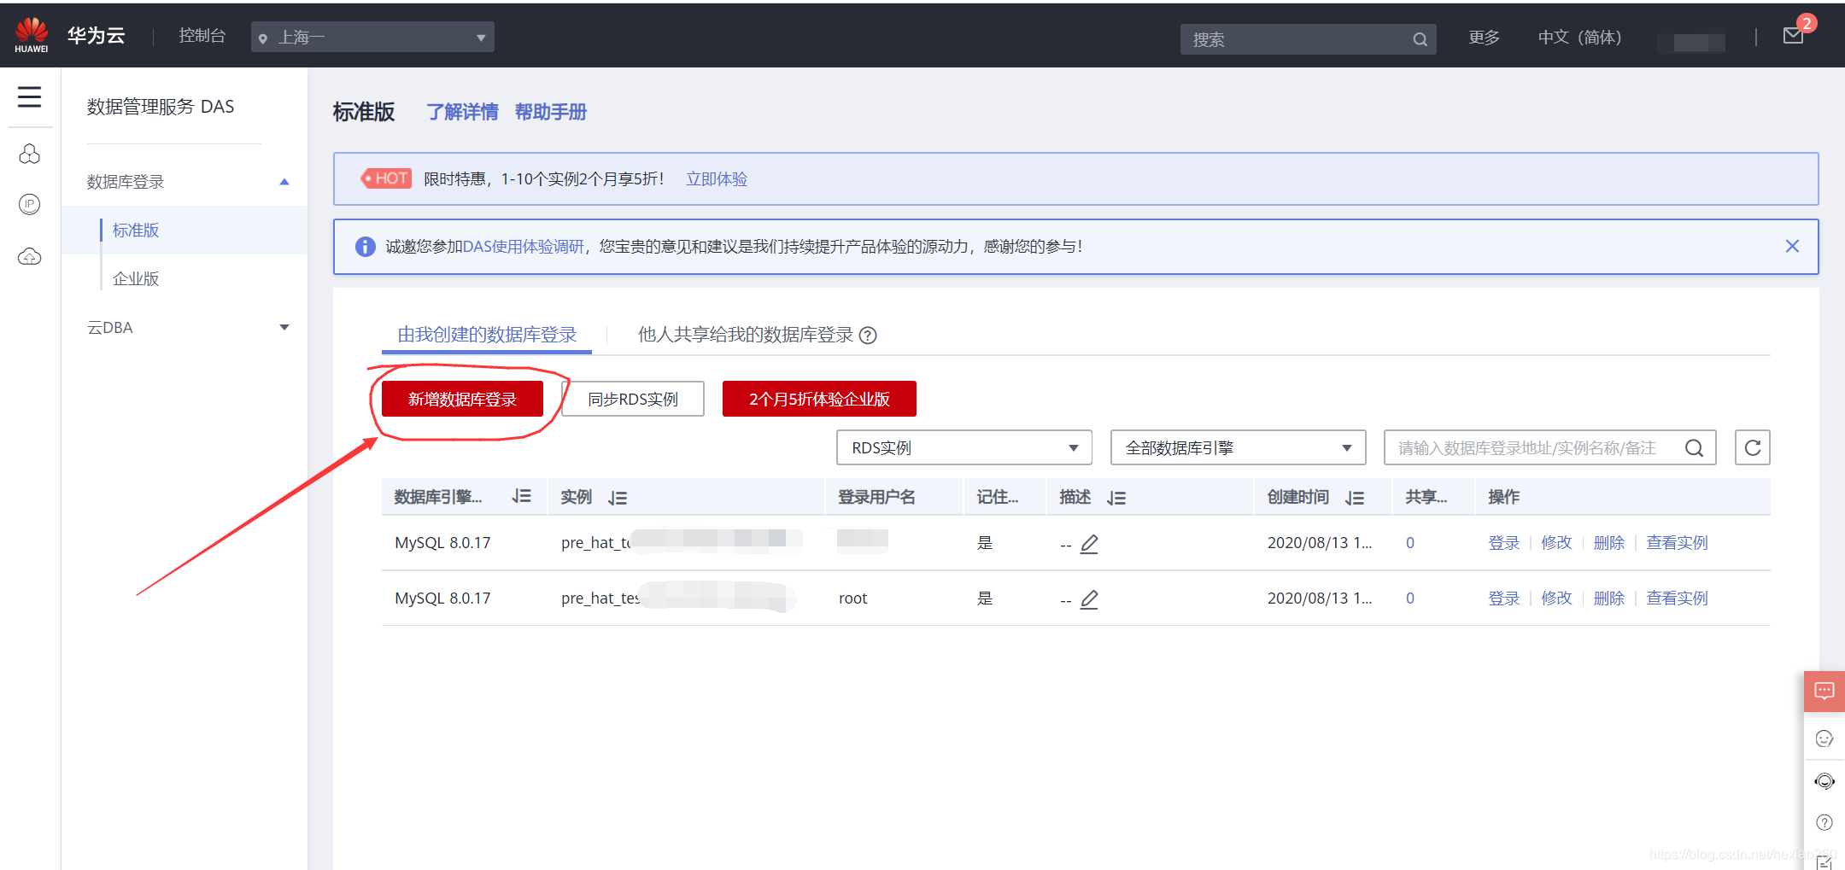The height and width of the screenshot is (870, 1845).
Task: Open the mail notifications icon
Action: [x=1793, y=36]
